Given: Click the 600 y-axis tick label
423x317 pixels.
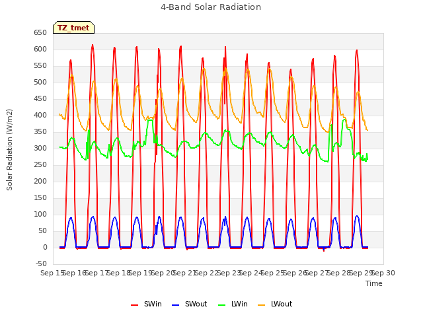Looking at the screenshot, I should click(x=40, y=50).
